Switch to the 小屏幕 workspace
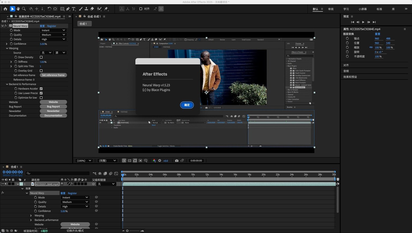The width and height of the screenshot is (412, 233). pyautogui.click(x=363, y=9)
